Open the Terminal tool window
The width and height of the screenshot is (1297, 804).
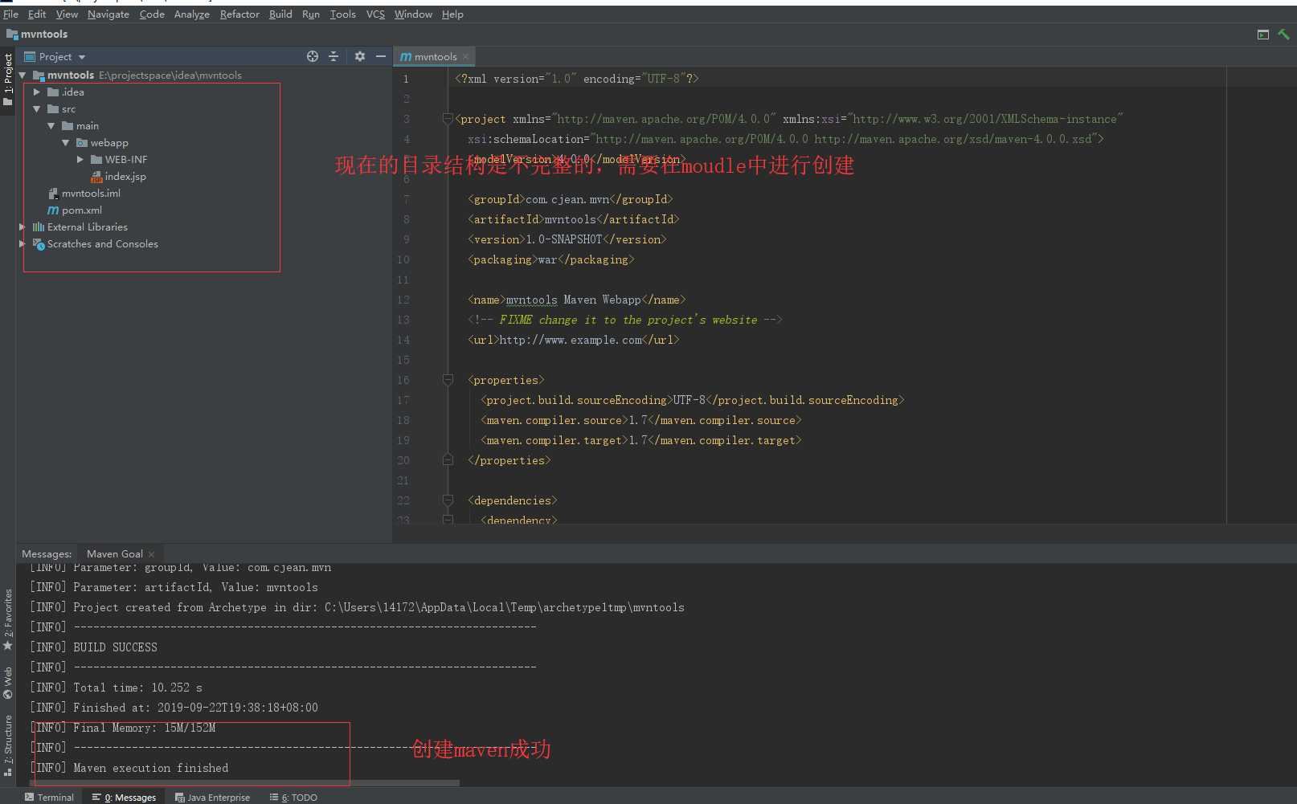(49, 797)
